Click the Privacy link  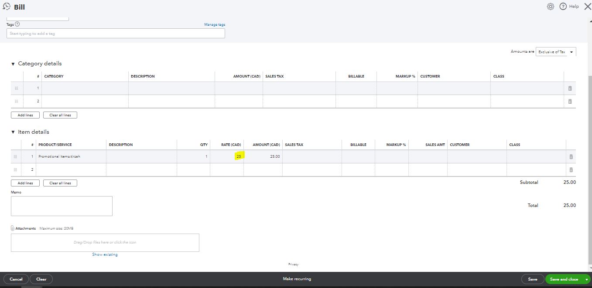tap(293, 264)
